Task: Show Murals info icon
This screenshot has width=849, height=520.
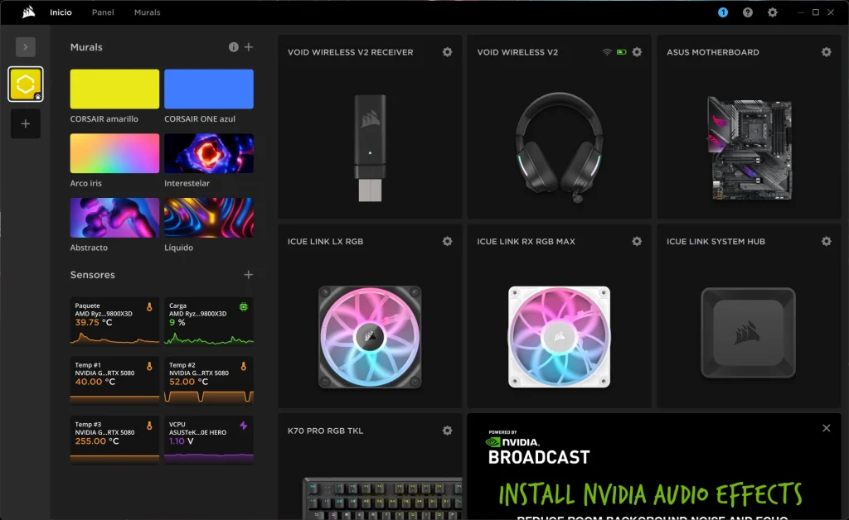Action: pyautogui.click(x=233, y=47)
